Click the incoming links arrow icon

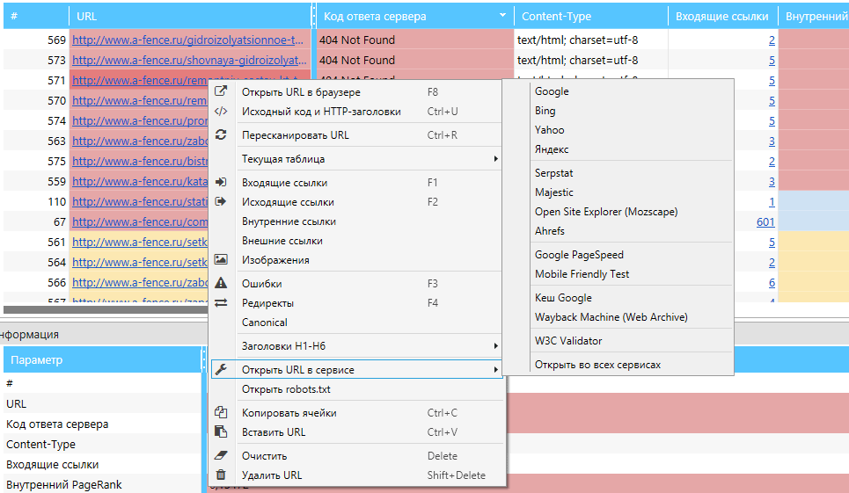(222, 183)
